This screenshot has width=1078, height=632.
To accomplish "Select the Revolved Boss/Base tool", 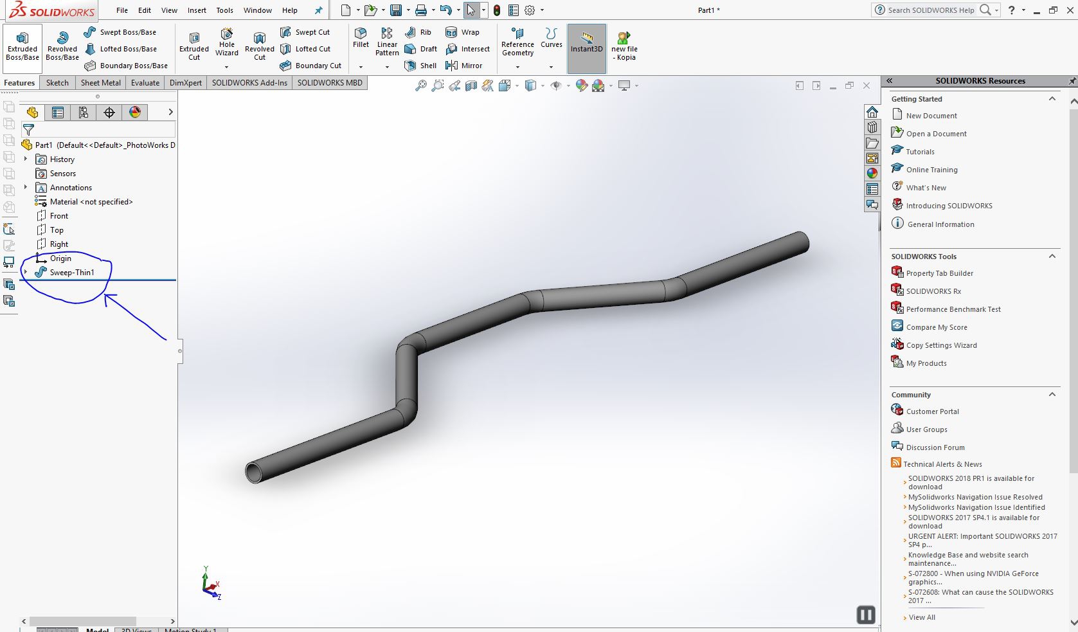I will click(62, 46).
